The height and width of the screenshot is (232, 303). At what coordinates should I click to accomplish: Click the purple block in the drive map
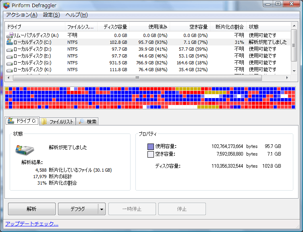(x=232, y=107)
